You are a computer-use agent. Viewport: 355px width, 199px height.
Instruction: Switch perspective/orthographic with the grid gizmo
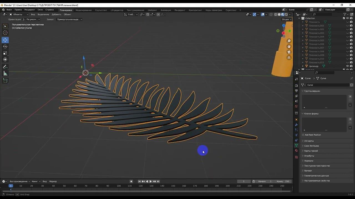click(289, 58)
